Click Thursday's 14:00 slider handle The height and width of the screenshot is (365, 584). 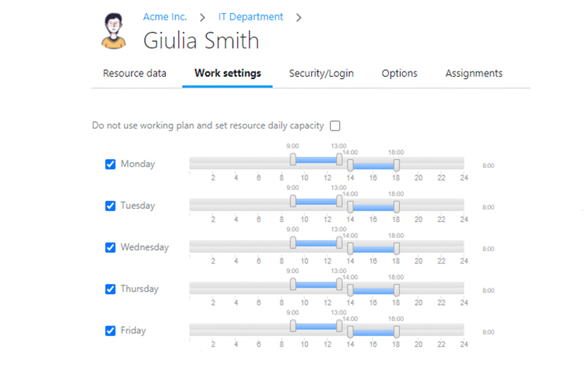pos(350,291)
